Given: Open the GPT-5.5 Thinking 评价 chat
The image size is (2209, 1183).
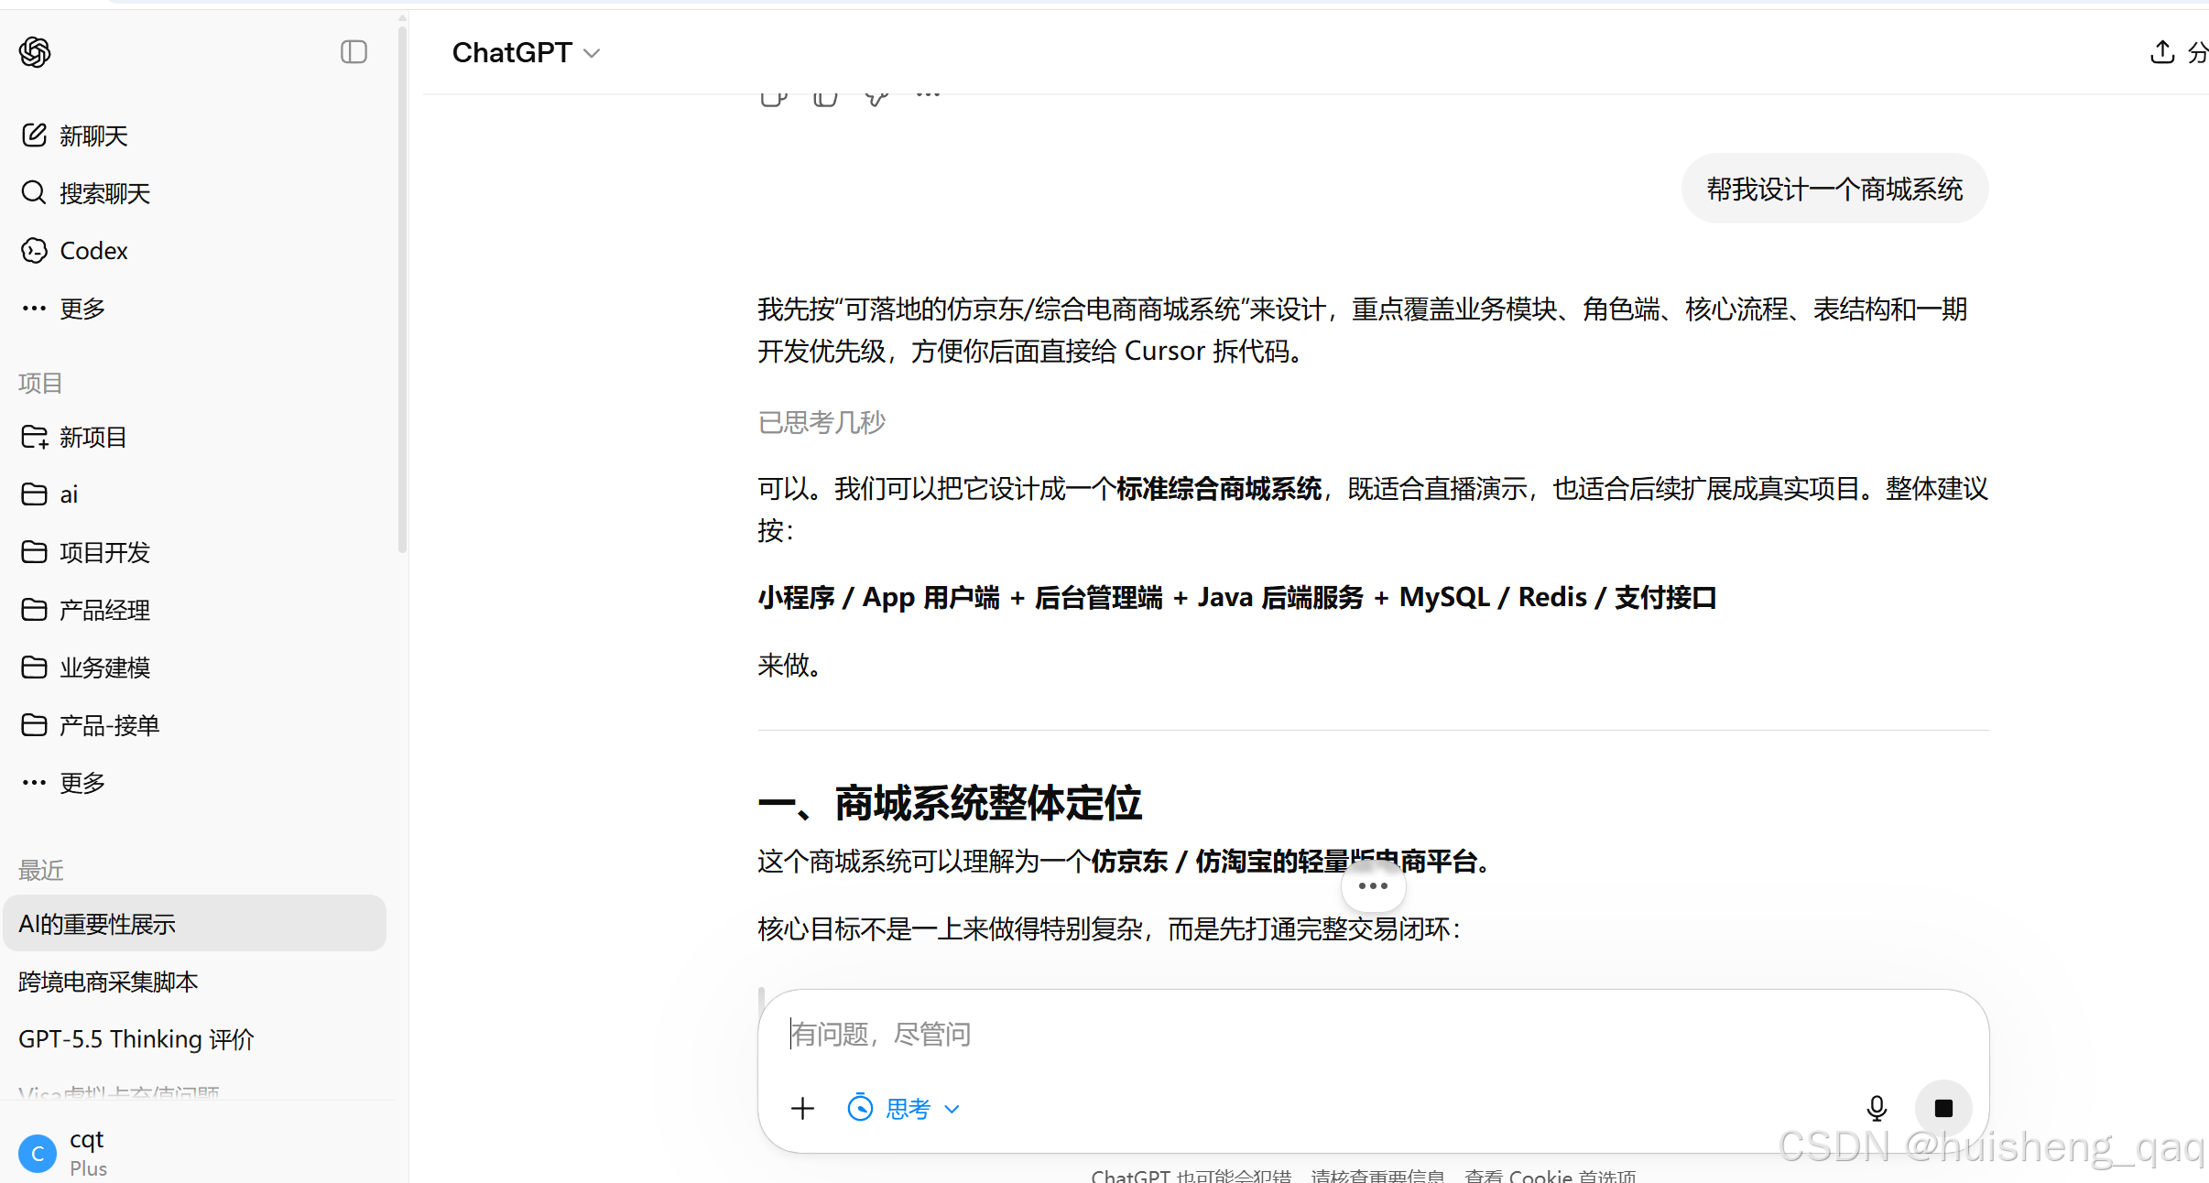Looking at the screenshot, I should [x=136, y=1039].
